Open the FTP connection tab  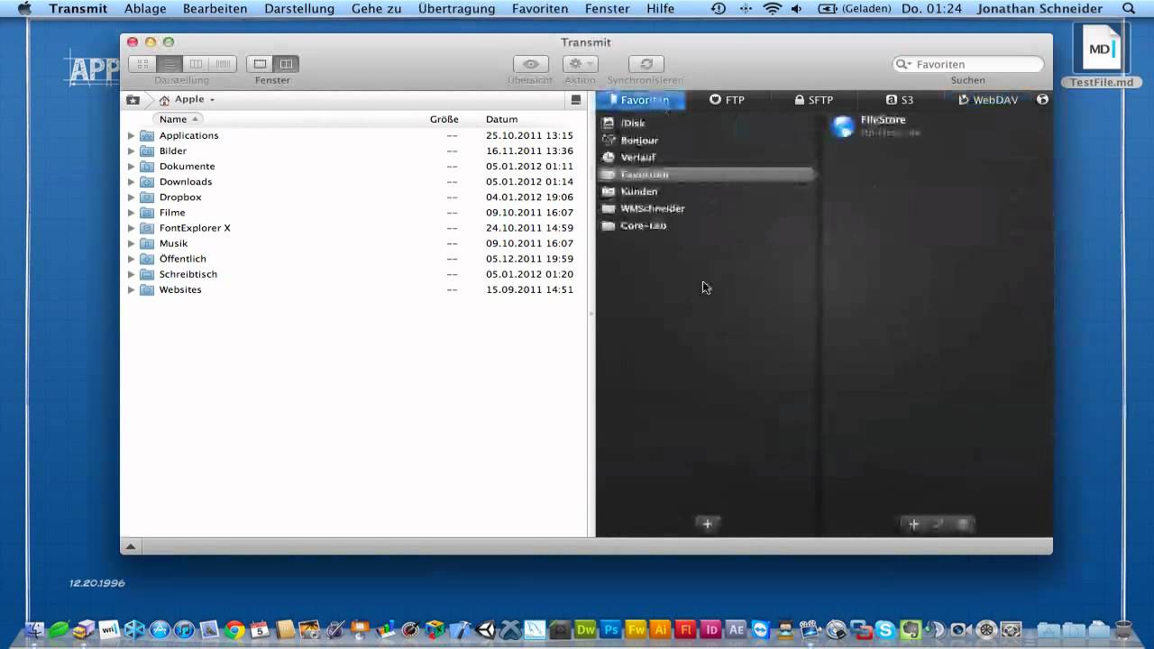727,100
